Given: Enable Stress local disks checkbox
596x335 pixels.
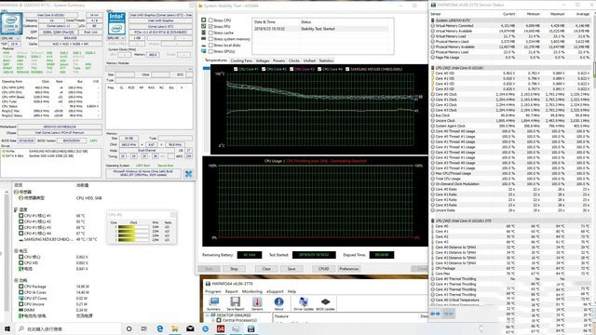Looking at the screenshot, I should (210, 45).
